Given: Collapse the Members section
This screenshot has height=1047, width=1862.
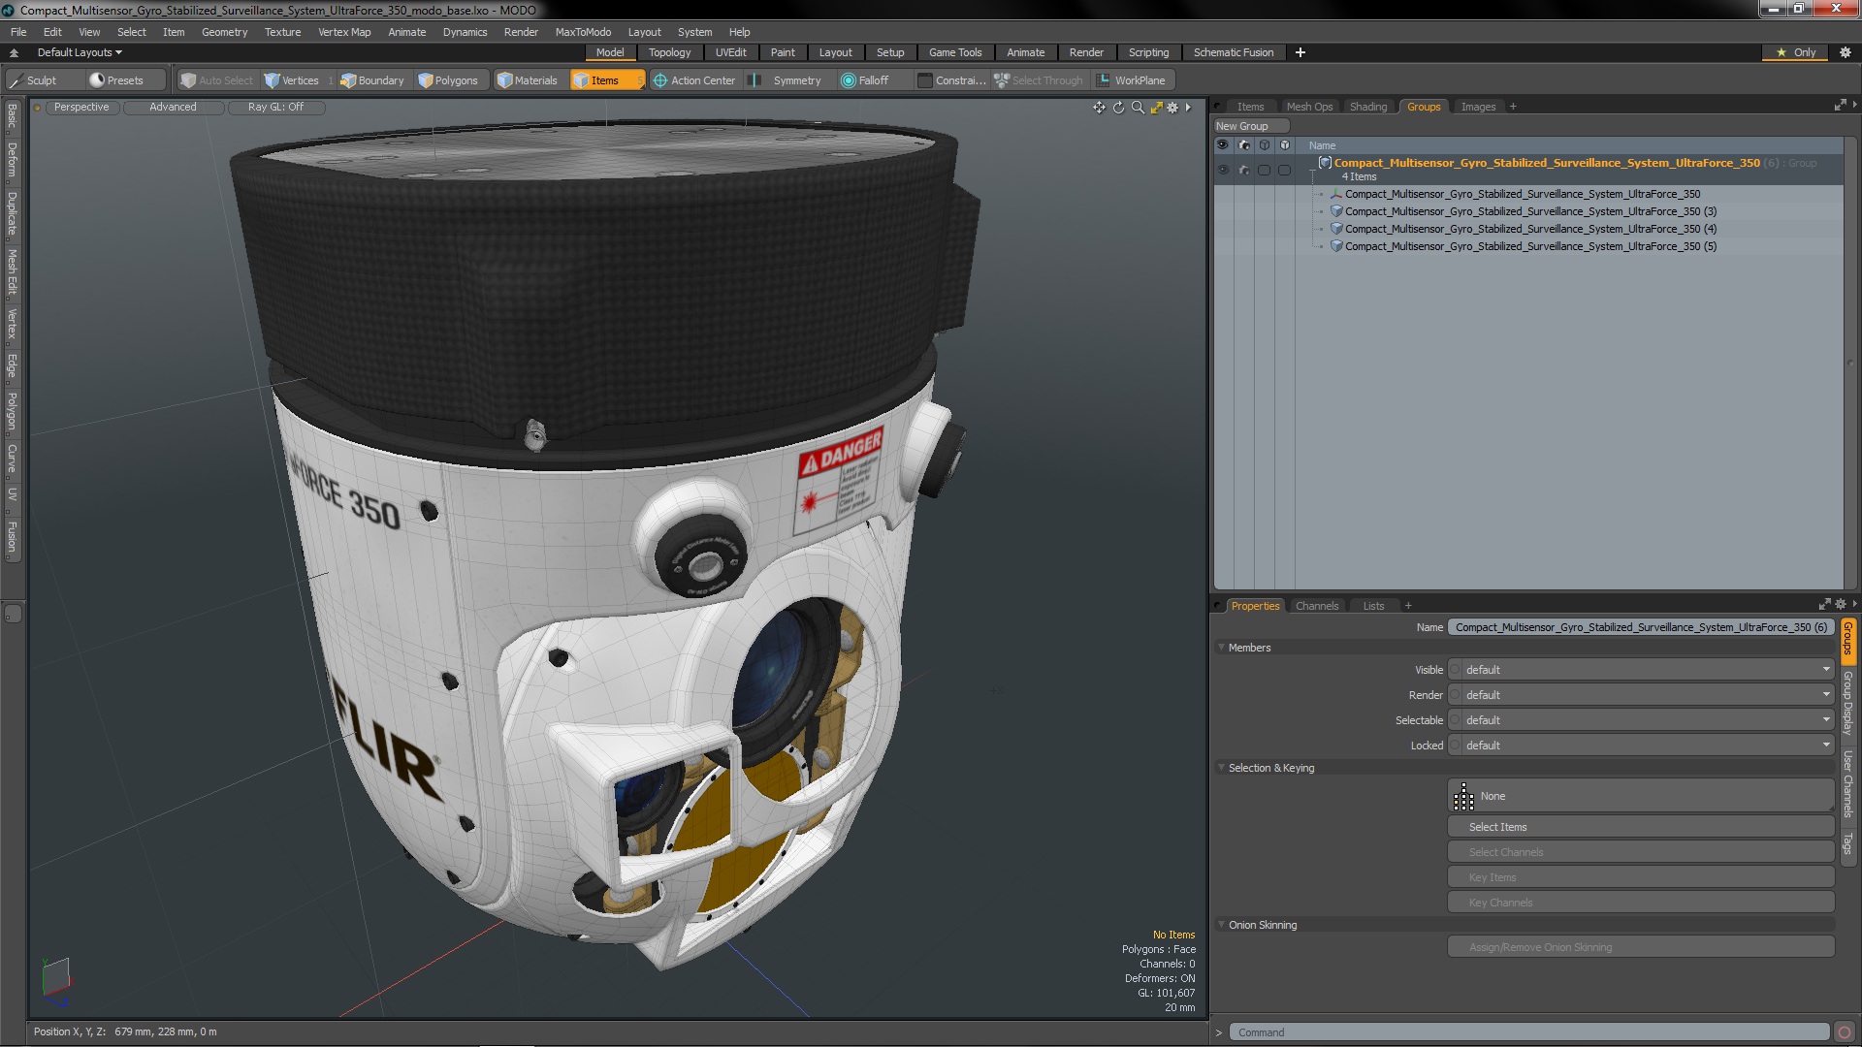Looking at the screenshot, I should [x=1222, y=648].
